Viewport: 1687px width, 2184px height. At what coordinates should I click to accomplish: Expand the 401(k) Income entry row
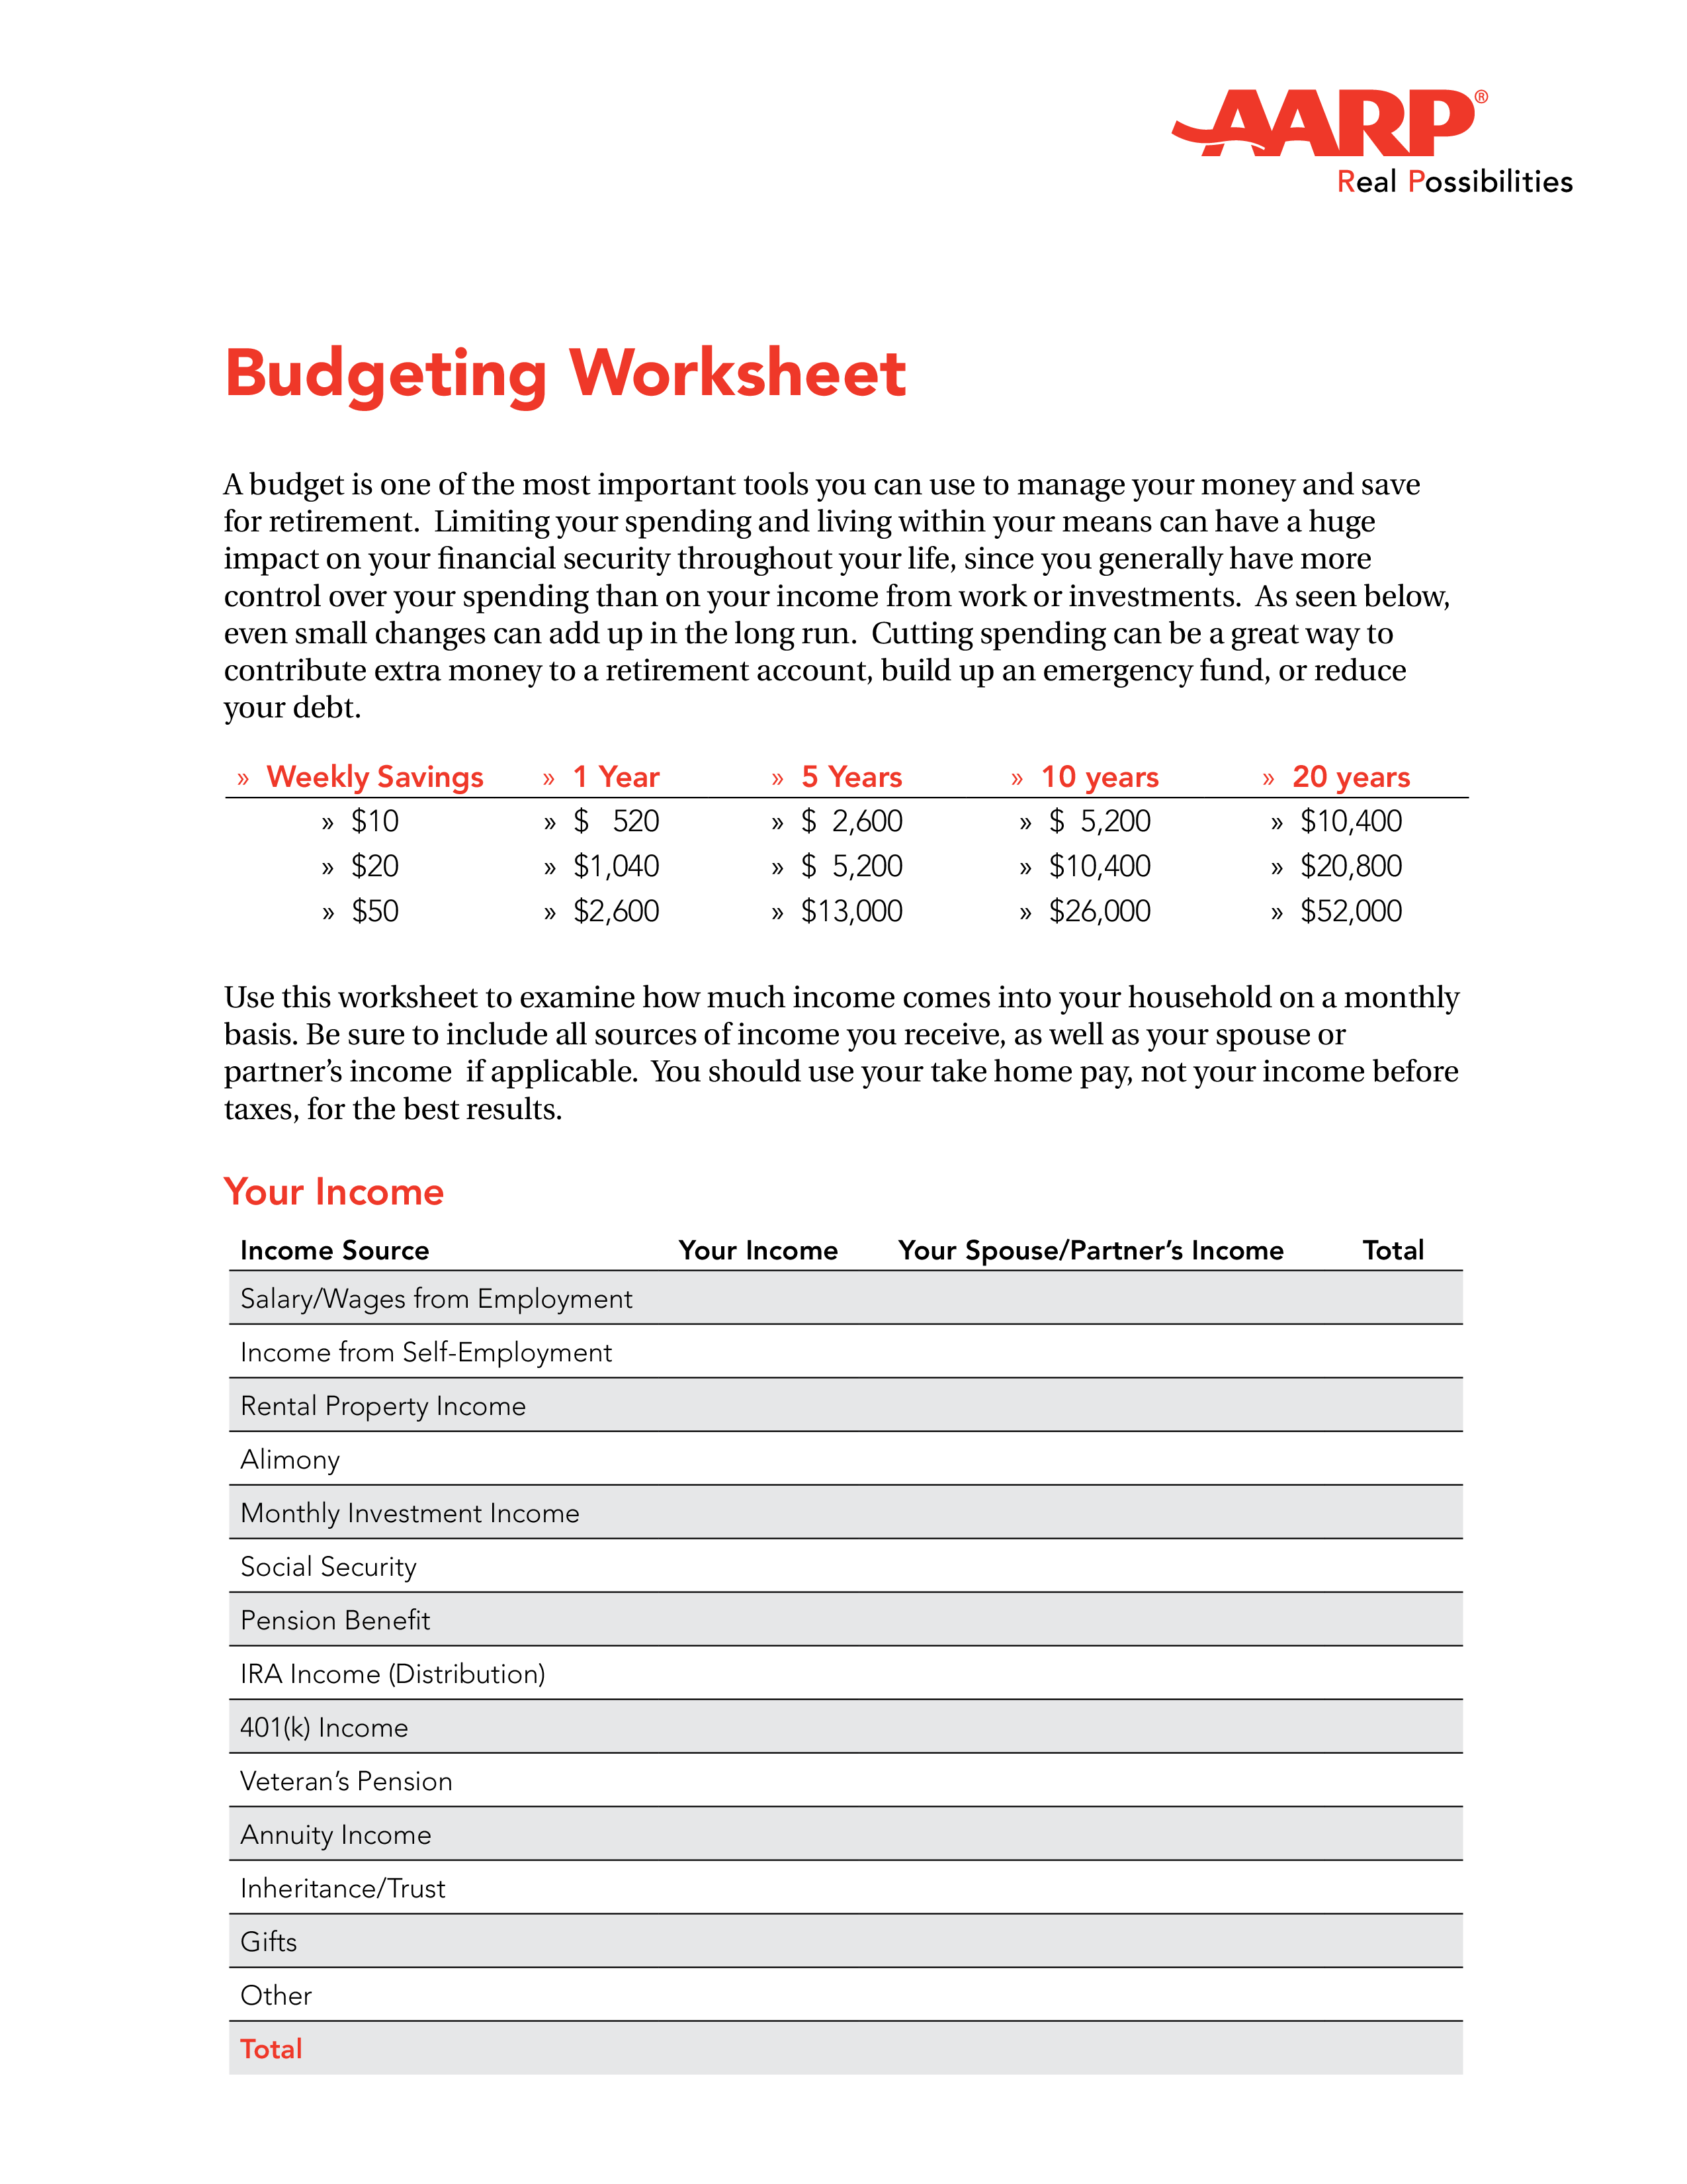(844, 1729)
